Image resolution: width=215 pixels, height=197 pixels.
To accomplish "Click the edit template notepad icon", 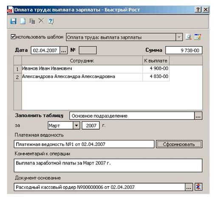I will point(198,37).
